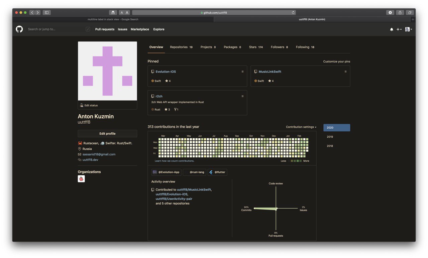Filter activity by @flutter organization
This screenshot has width=428, height=258.
[x=217, y=172]
